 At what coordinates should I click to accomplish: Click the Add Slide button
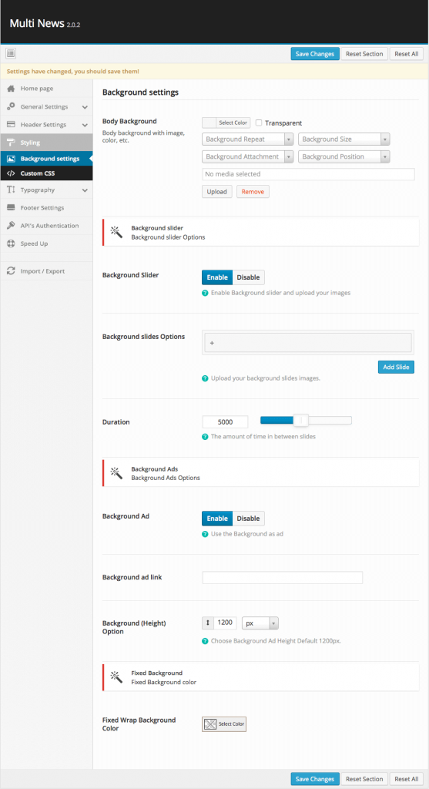[x=396, y=368]
